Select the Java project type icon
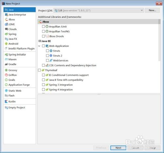The image size is (164, 153). (6, 10)
